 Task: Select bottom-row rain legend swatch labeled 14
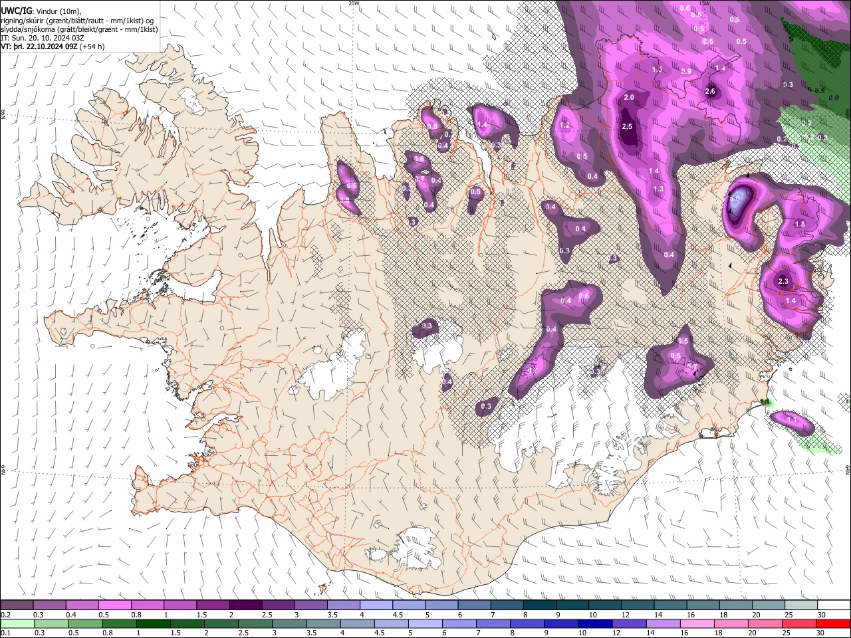pyautogui.click(x=664, y=623)
